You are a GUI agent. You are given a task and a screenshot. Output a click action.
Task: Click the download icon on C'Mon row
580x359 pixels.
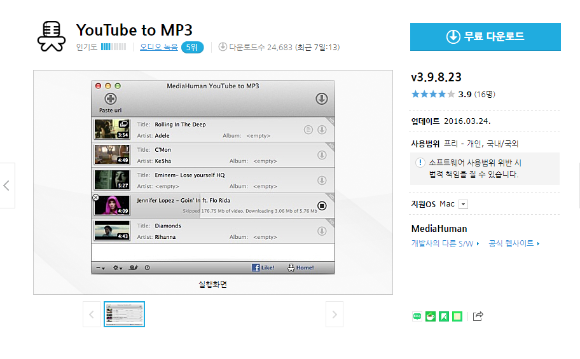pyautogui.click(x=322, y=155)
